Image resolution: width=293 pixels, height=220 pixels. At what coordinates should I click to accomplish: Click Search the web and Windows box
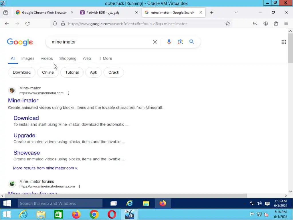coord(60,203)
